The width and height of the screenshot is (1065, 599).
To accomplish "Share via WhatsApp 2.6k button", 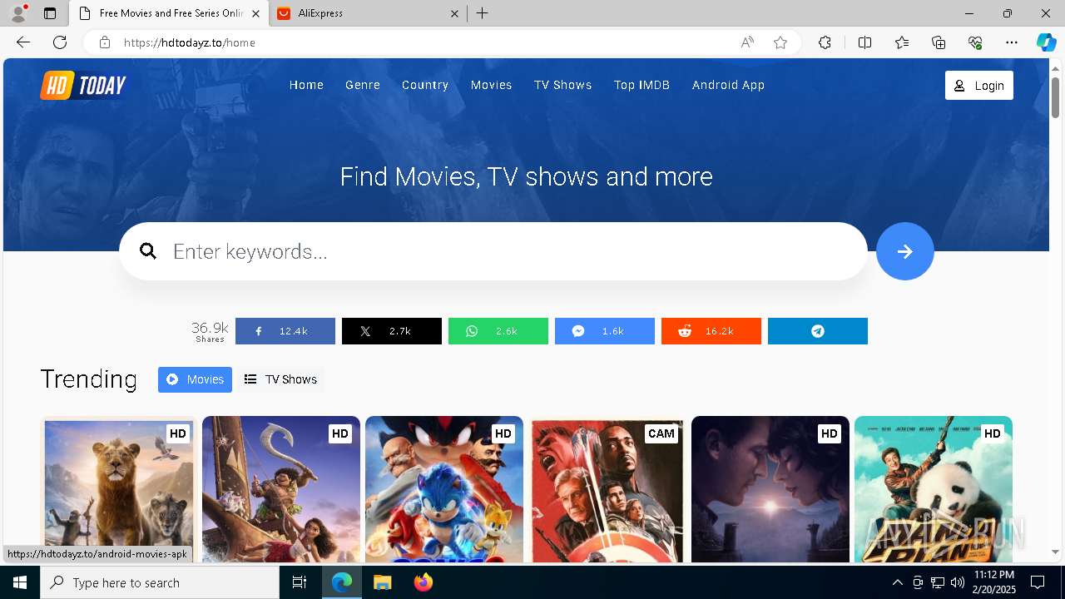I will tap(498, 331).
